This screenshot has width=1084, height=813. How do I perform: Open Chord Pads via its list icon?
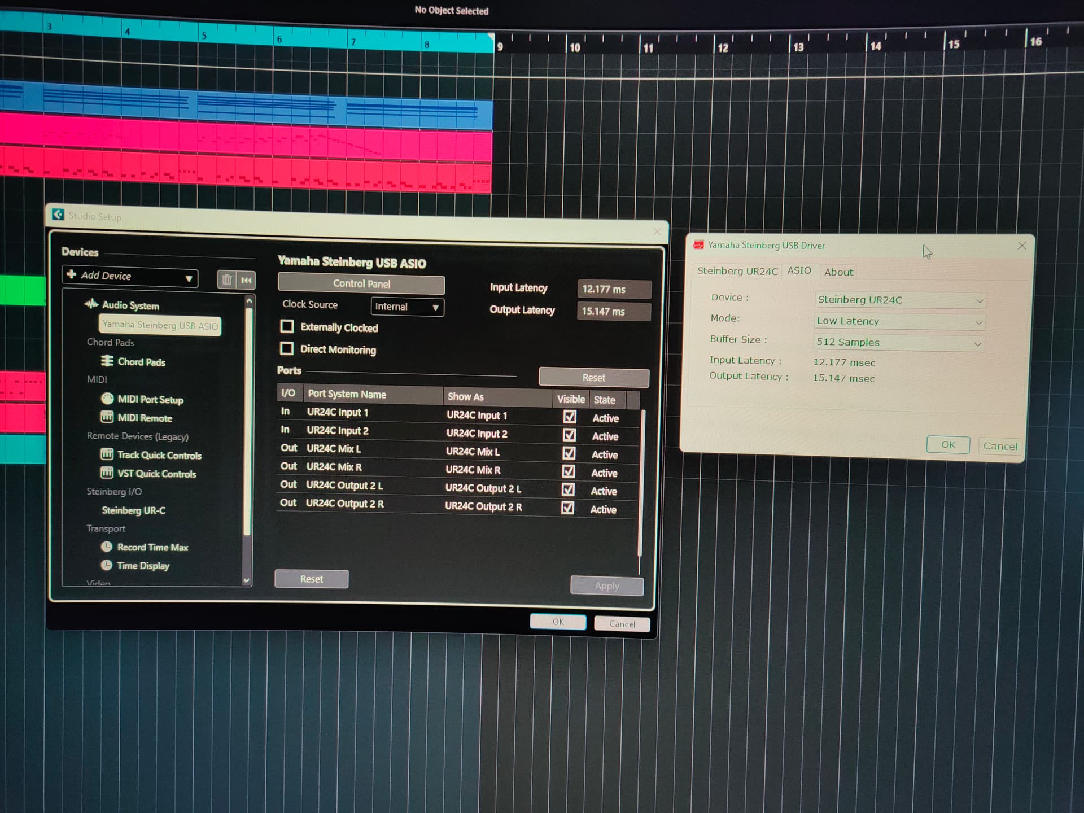click(107, 361)
